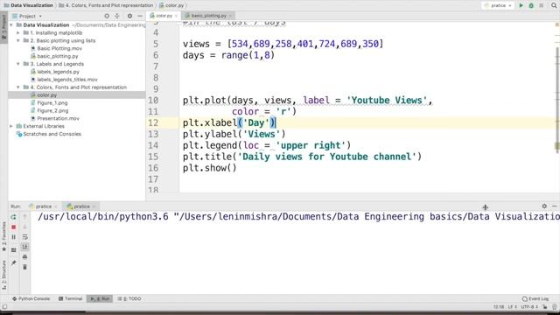Click caret position indicator in status bar
The height and width of the screenshot is (315, 560).
(499, 307)
